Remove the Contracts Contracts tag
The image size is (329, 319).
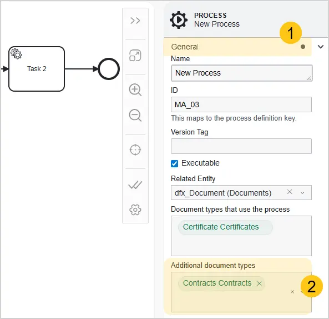tap(259, 283)
